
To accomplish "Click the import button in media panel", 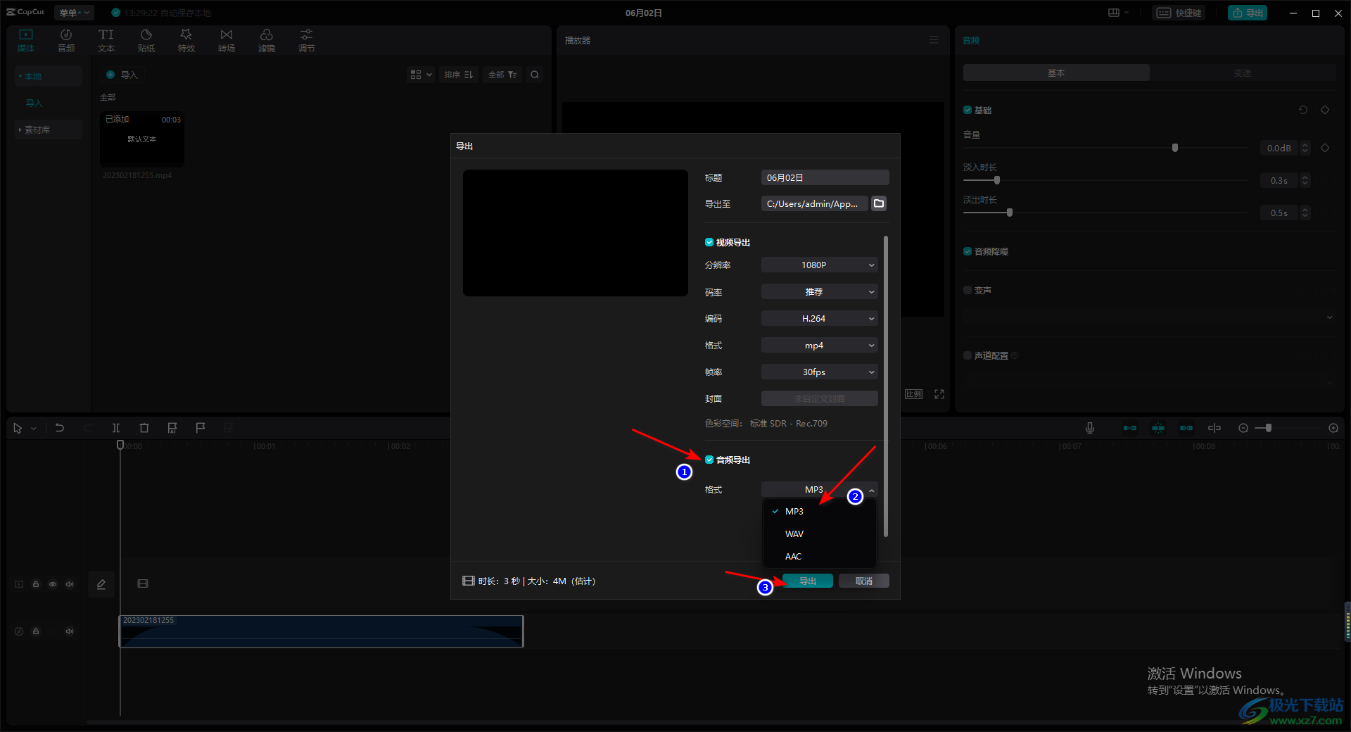I will point(122,75).
